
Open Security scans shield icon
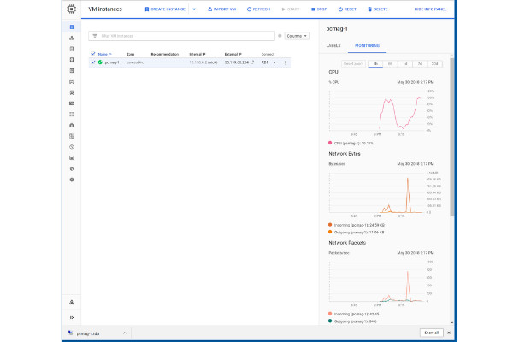point(72,169)
